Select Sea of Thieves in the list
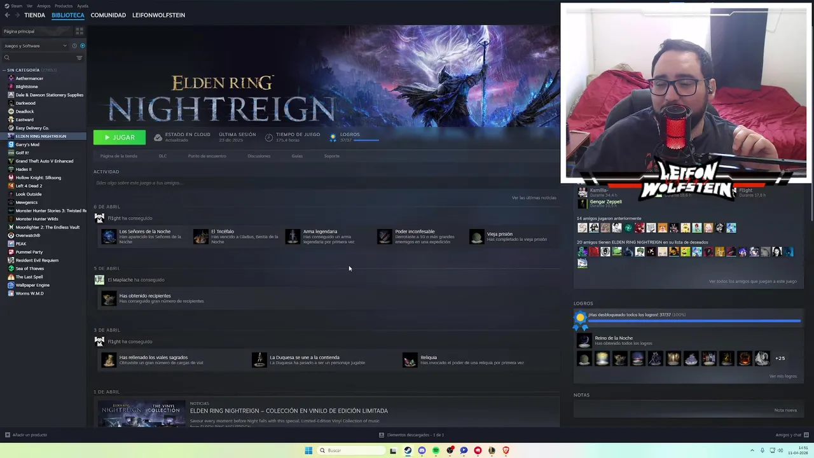This screenshot has width=814, height=458. (30, 268)
